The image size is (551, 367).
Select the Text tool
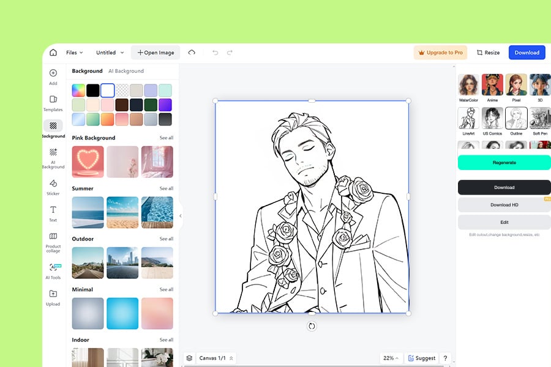pyautogui.click(x=53, y=213)
